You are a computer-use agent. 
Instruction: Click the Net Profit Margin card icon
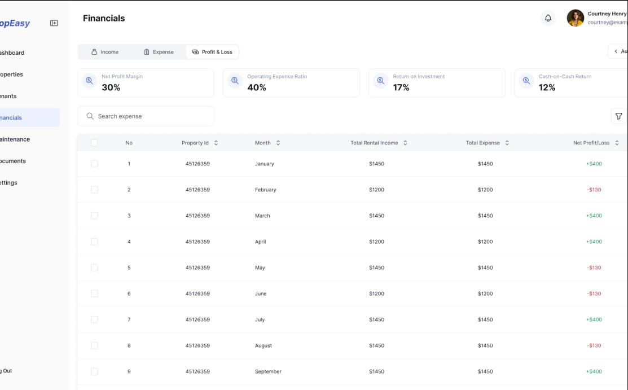(89, 81)
